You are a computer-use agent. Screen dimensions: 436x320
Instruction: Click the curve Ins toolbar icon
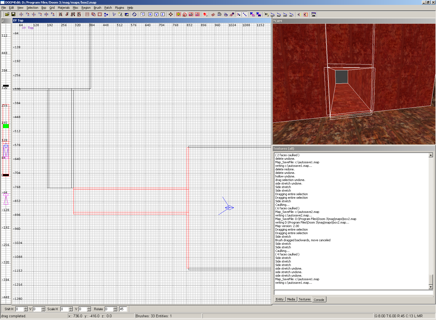click(x=285, y=14)
